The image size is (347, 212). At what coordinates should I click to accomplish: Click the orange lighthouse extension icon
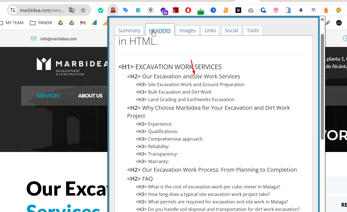coord(326,10)
